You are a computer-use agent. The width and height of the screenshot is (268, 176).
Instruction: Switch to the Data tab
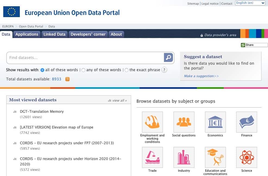coord(6,34)
